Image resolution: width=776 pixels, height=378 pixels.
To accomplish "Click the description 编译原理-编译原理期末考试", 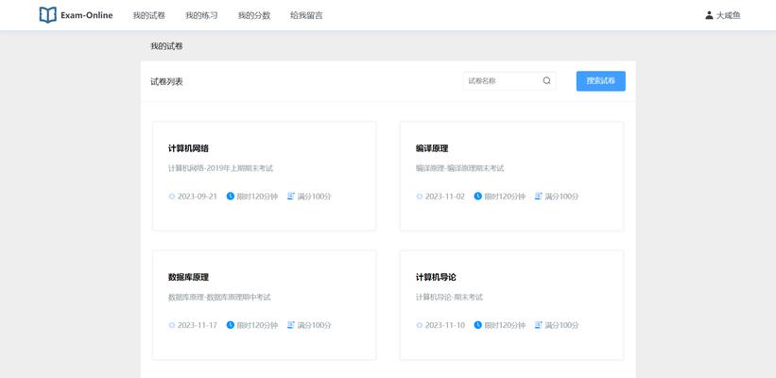I will (459, 168).
